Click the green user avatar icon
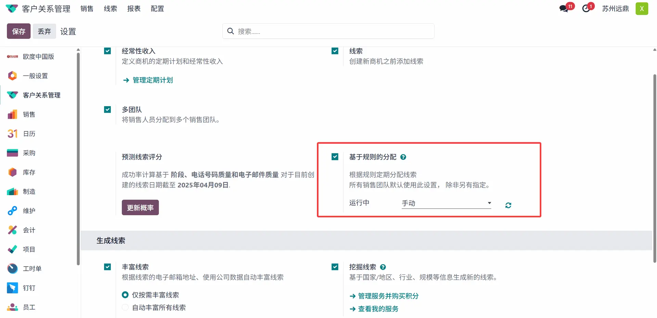The width and height of the screenshot is (657, 318). point(642,9)
